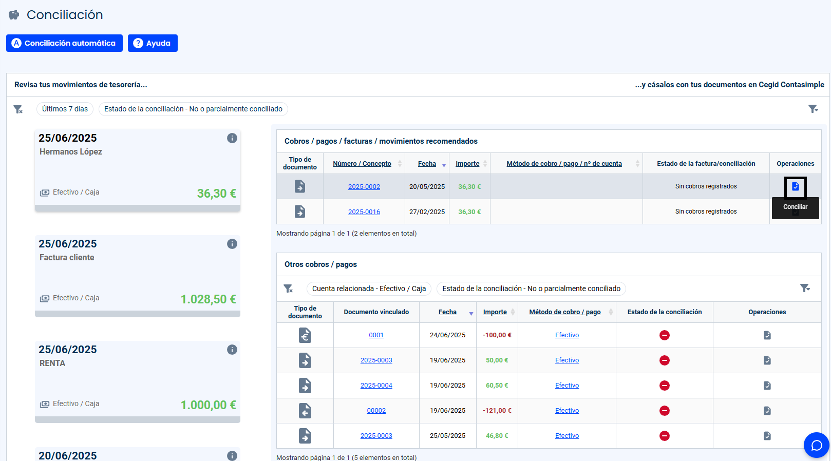This screenshot has width=831, height=461.
Task: Click document type icon for invoice 2025-0016
Action: coord(300,212)
